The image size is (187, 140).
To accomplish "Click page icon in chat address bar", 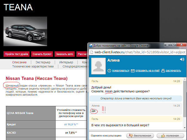I will [x=91, y=52].
